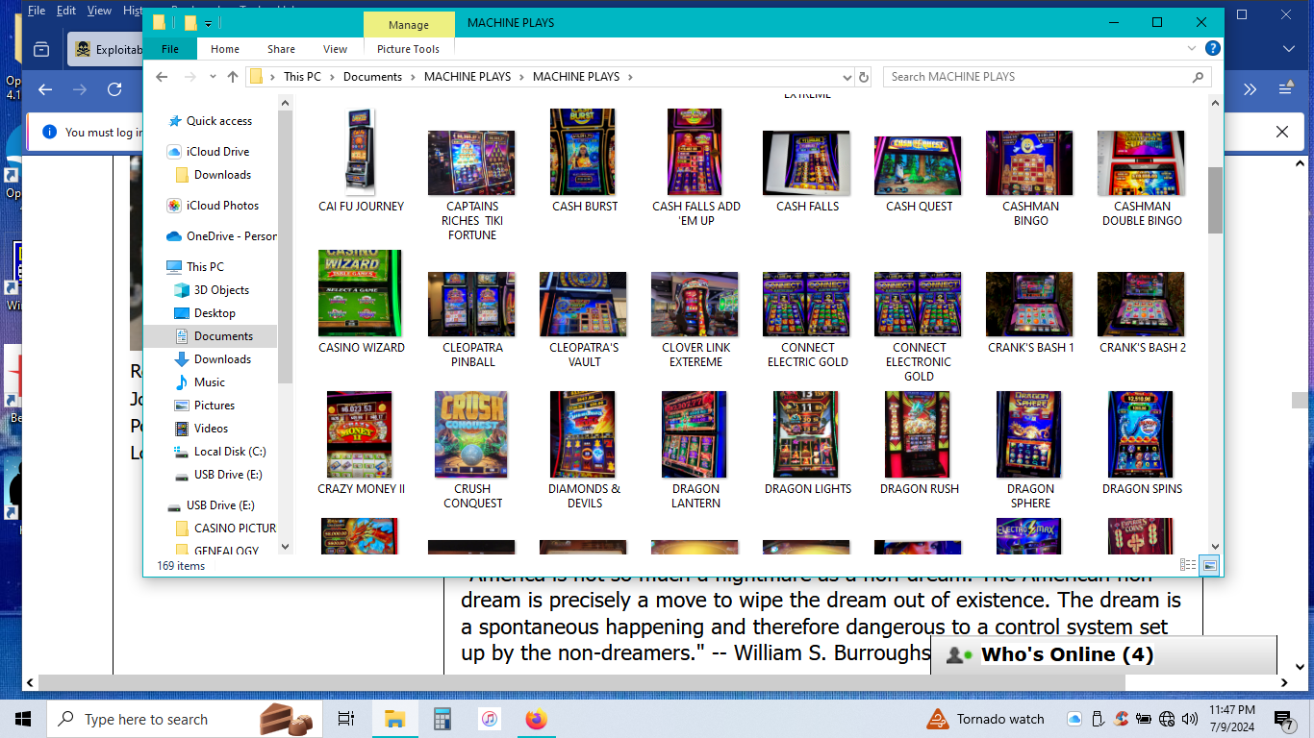
Task: Open the Explorer Help question mark icon
Action: point(1213,49)
